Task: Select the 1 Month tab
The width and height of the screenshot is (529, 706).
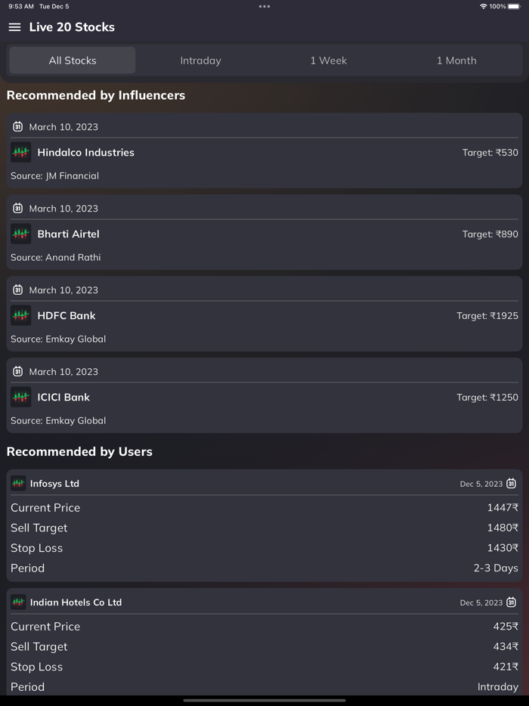Action: [456, 60]
